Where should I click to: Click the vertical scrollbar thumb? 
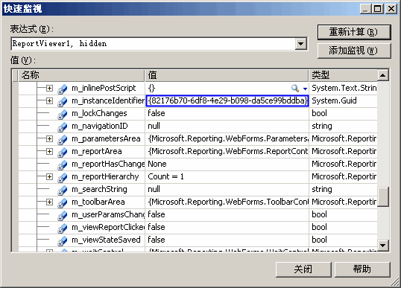click(x=383, y=196)
